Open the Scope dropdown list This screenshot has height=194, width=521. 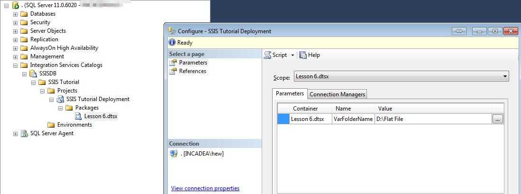505,77
